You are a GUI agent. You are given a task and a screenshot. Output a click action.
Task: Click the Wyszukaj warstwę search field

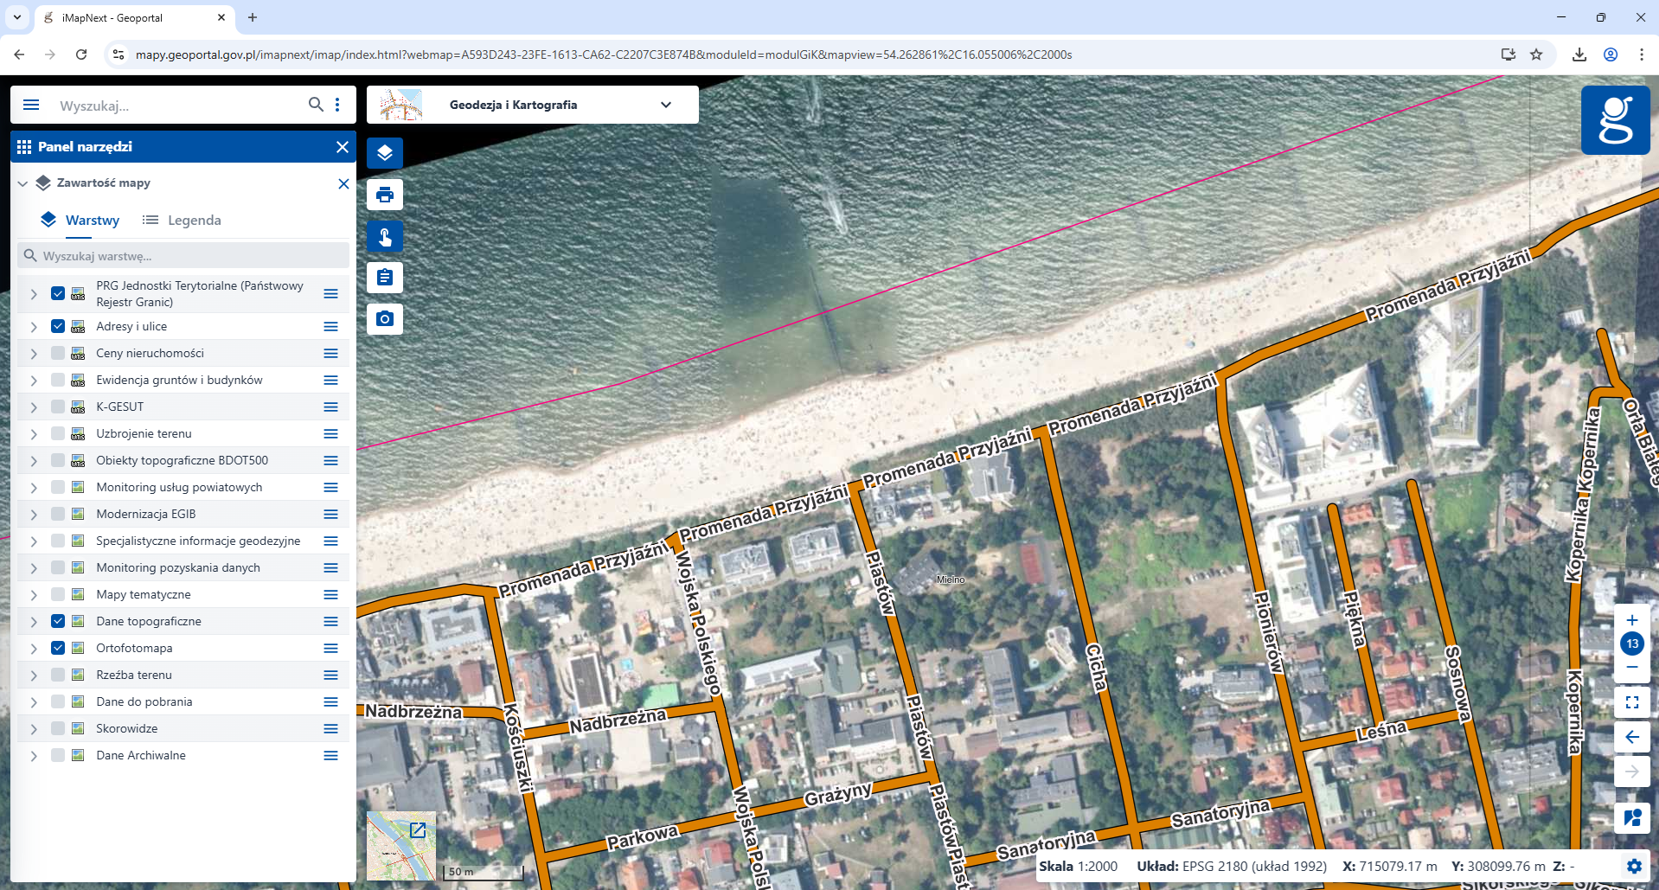coord(190,256)
